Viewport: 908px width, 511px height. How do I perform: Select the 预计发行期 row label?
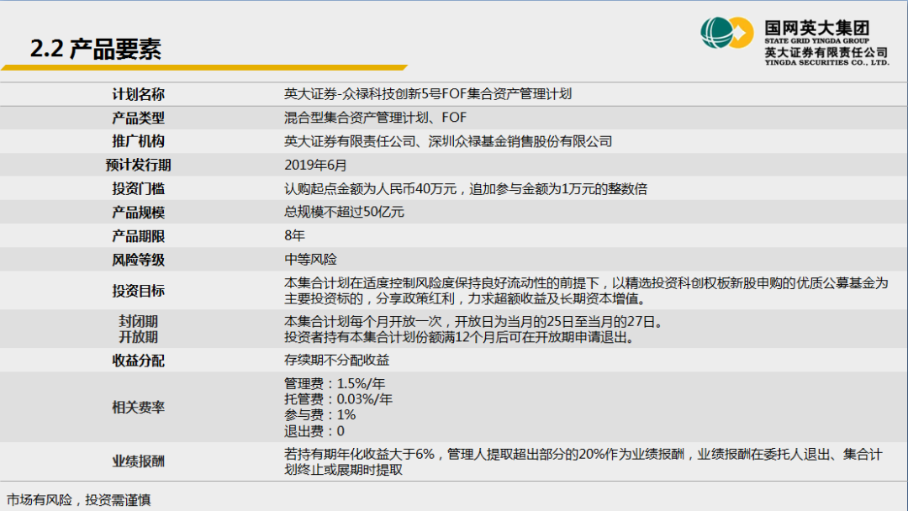pos(139,165)
